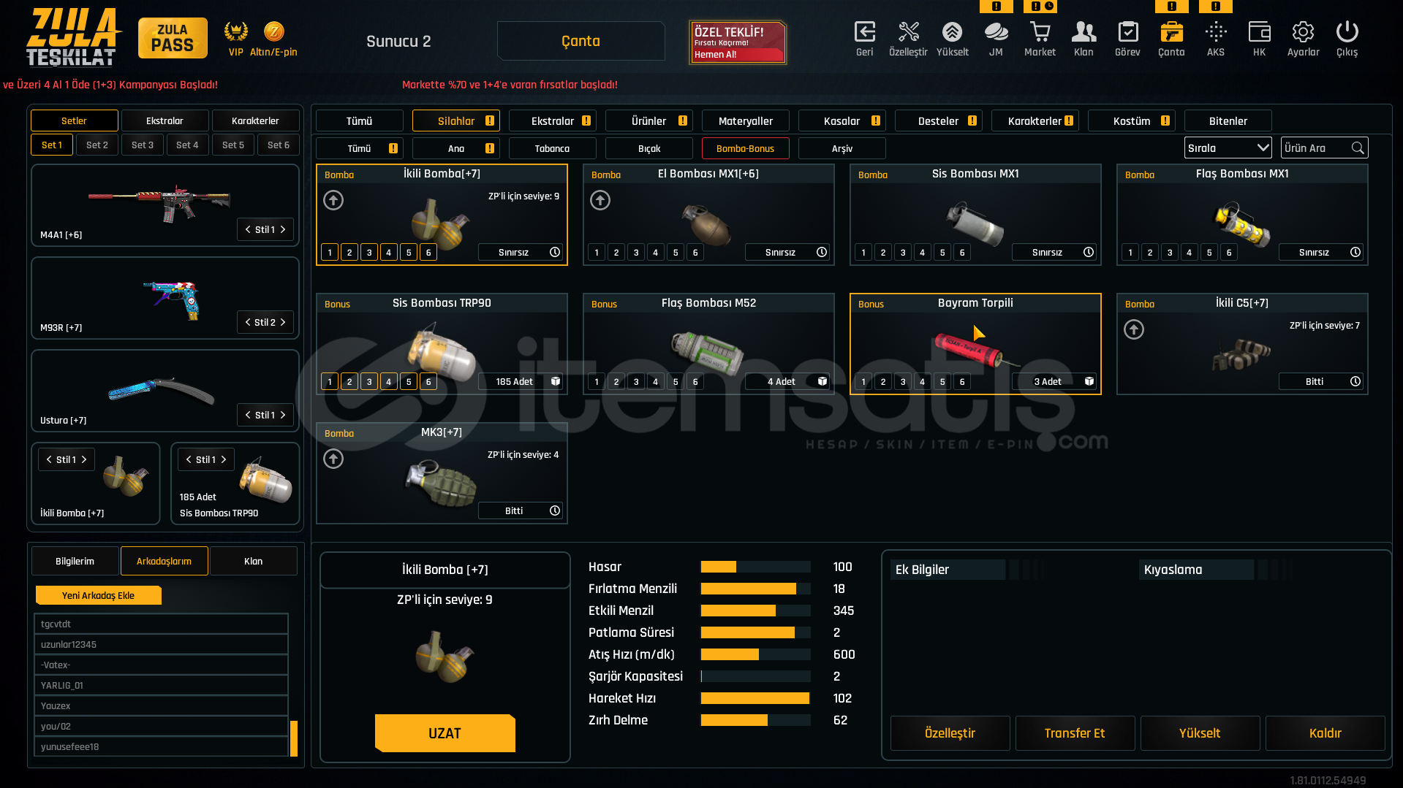The image size is (1403, 788).
Task: Click next style arrow for M93R [+7]
Action: pyautogui.click(x=283, y=322)
